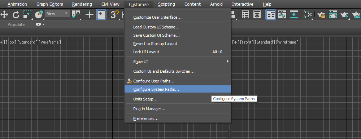Open Units Setup dialog
Viewport: 361px width, 139px height.
pyautogui.click(x=178, y=99)
